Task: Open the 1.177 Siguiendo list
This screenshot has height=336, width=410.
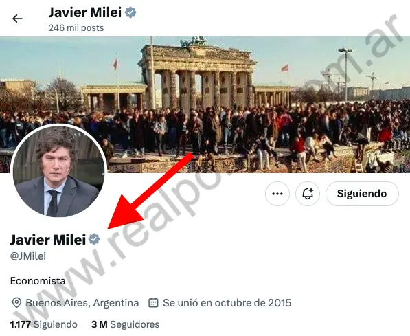Action: [x=44, y=324]
